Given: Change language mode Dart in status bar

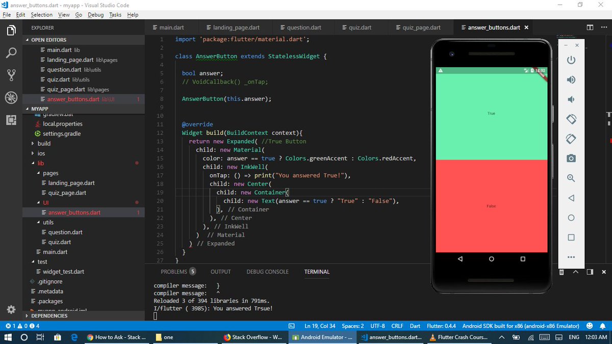Looking at the screenshot, I should point(415,326).
